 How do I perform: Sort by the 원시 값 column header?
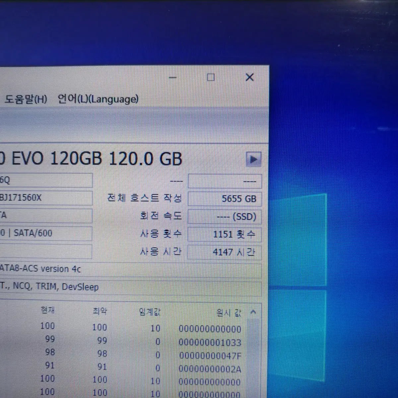229,313
